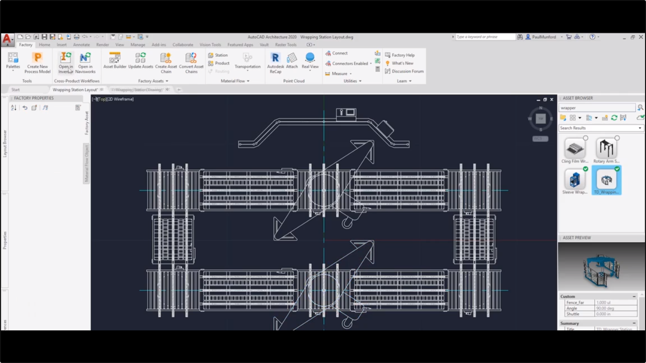Click the Station material flow tool
Screen dimensions: 646x363
[218, 55]
